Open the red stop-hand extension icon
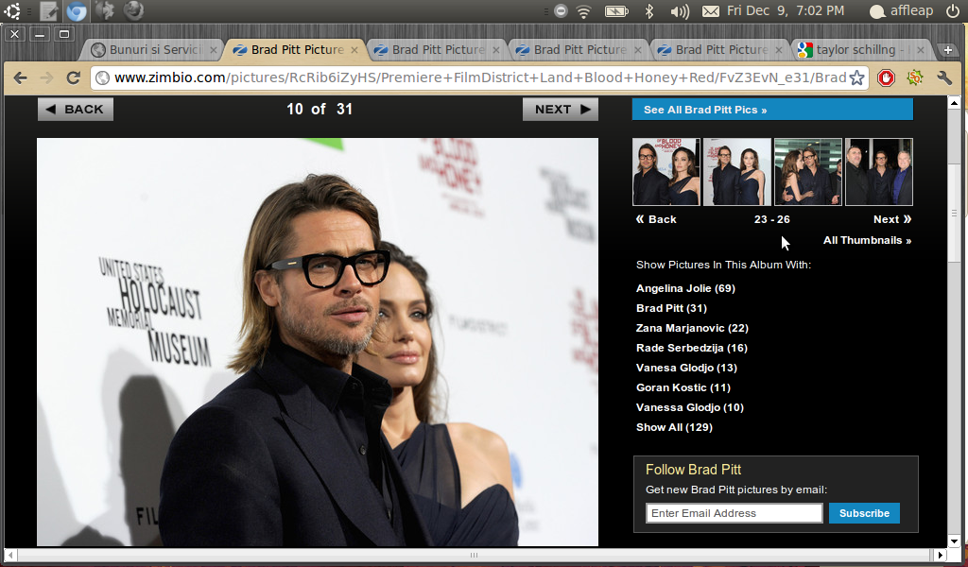This screenshot has height=567, width=968. tap(886, 77)
